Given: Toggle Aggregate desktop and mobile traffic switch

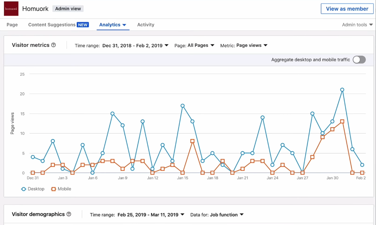Looking at the screenshot, I should tap(359, 60).
